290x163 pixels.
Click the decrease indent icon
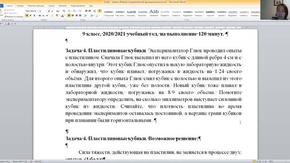[86, 11]
